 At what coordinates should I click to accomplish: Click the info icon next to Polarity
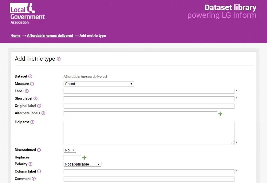tap(30, 164)
